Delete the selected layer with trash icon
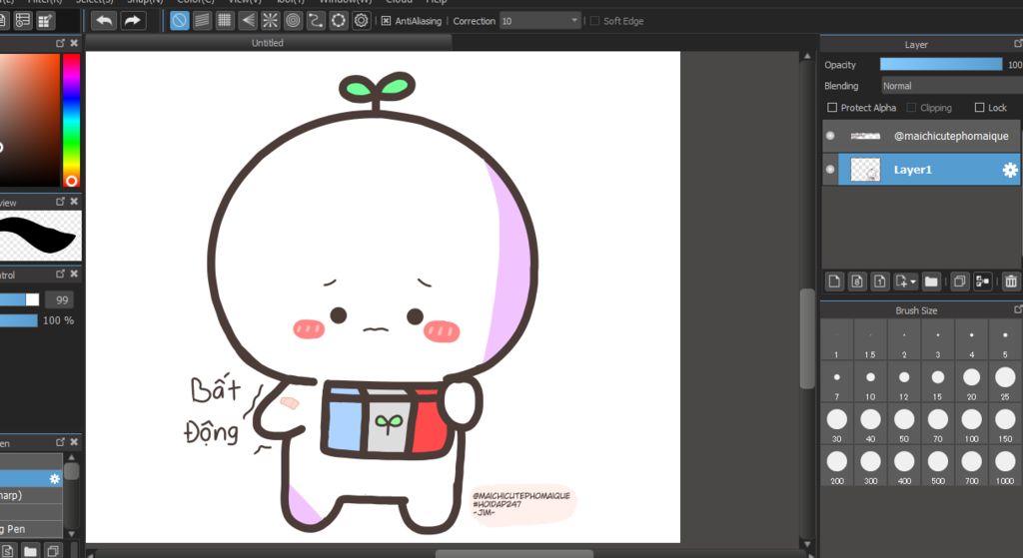The image size is (1023, 558). 1011,280
